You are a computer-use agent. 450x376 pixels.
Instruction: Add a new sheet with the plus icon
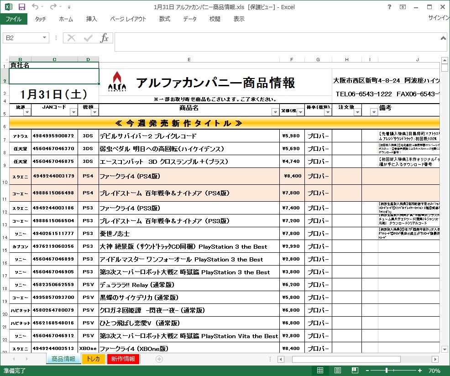[159, 359]
